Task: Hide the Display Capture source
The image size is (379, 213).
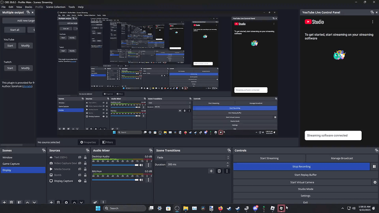Action: coord(80,180)
